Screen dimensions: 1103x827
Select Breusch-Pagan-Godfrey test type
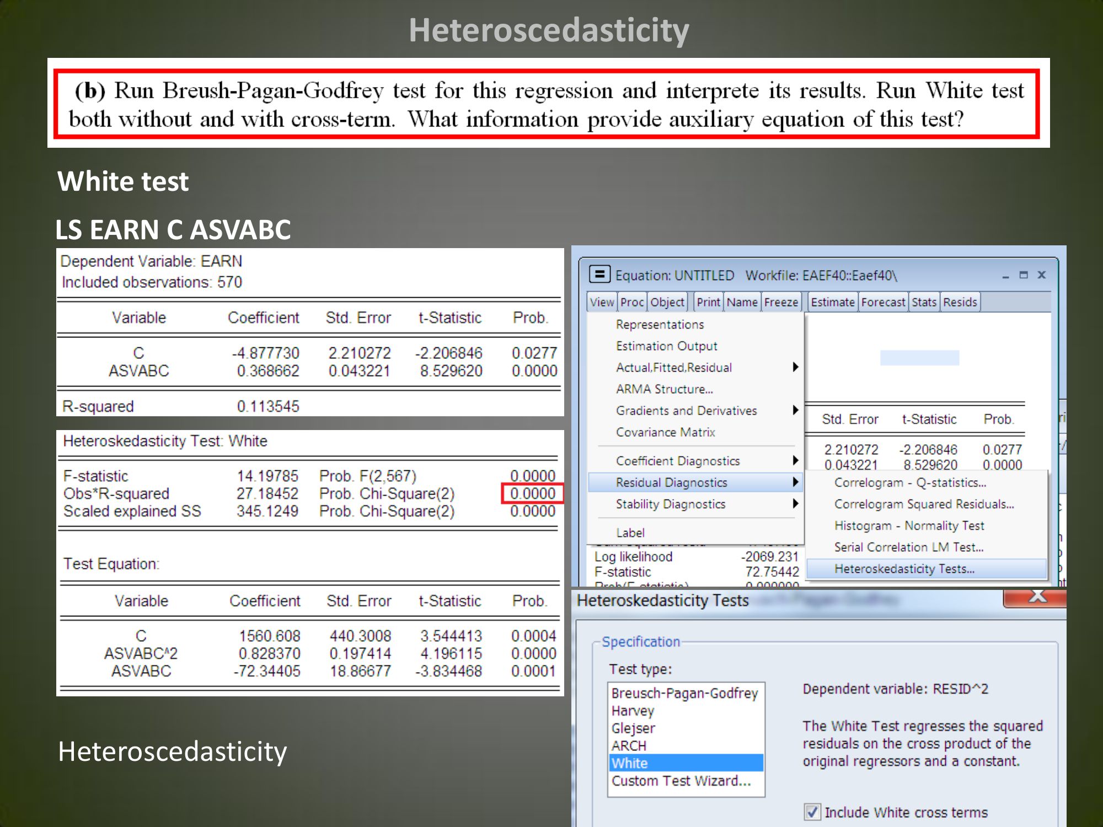point(684,693)
